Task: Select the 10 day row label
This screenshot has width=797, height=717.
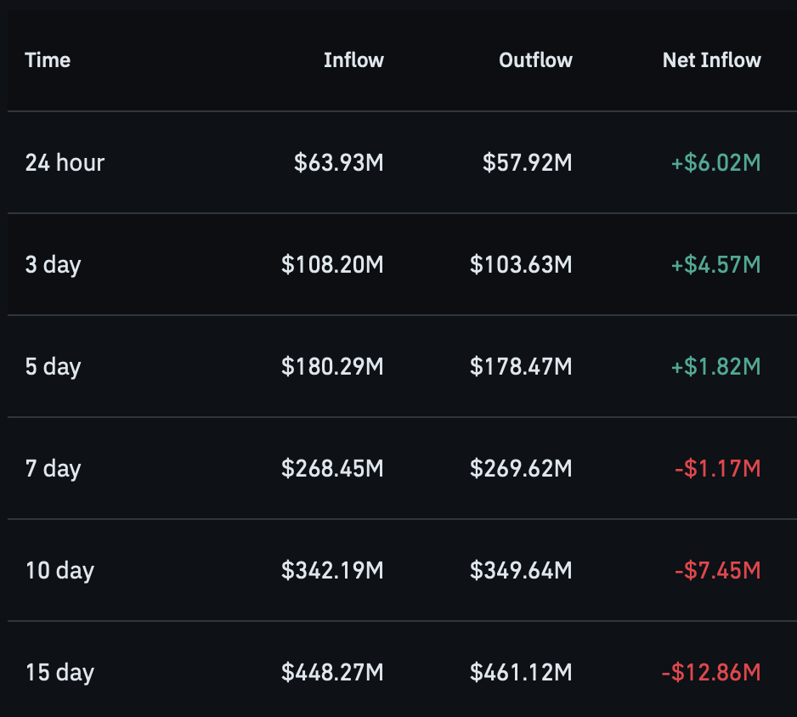Action: point(60,571)
